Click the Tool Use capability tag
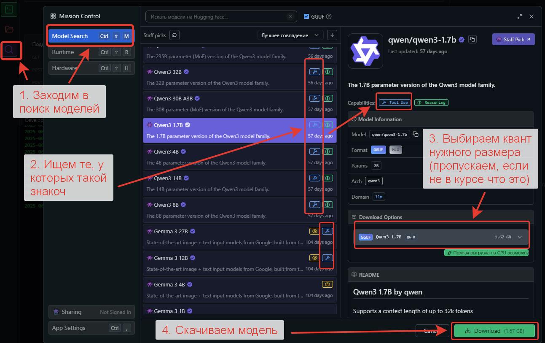Image resolution: width=545 pixels, height=343 pixels. (x=395, y=103)
